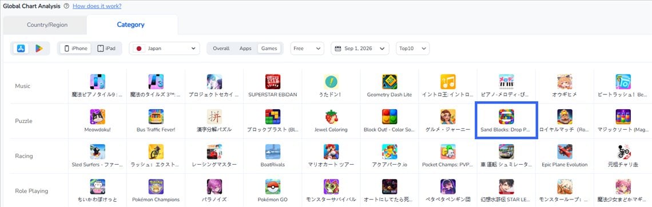Open the Meowdoku! app icon

tap(97, 117)
